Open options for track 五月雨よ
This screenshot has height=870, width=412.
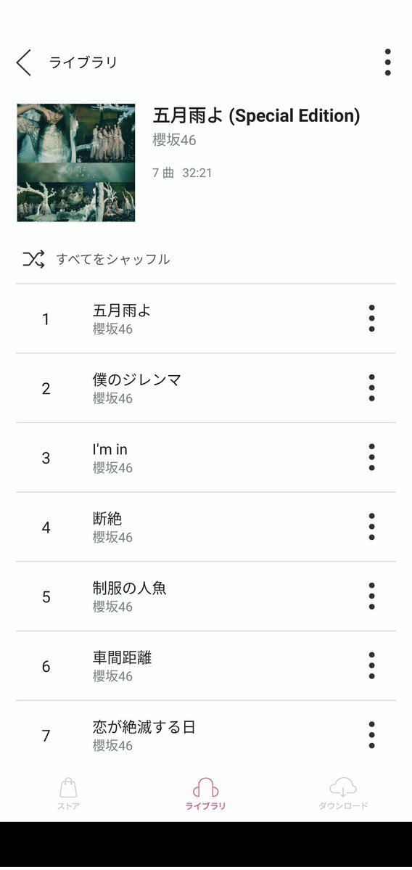tap(371, 319)
